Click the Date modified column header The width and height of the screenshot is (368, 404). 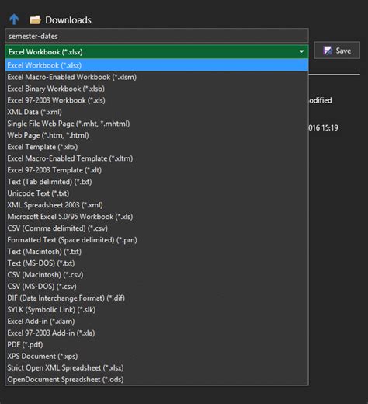point(321,100)
